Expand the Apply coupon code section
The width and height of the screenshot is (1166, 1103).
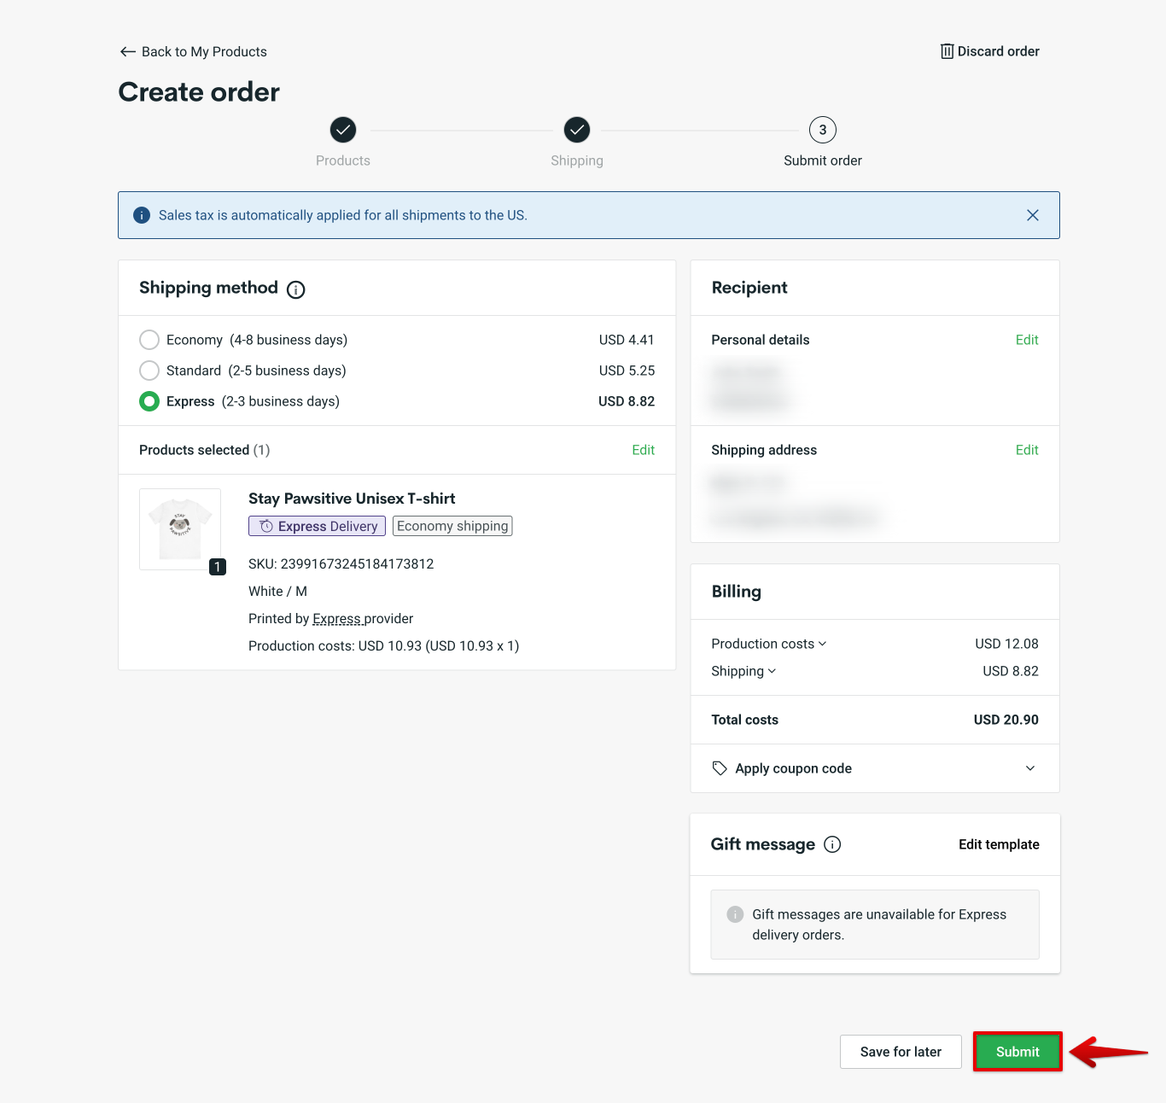pos(1030,768)
